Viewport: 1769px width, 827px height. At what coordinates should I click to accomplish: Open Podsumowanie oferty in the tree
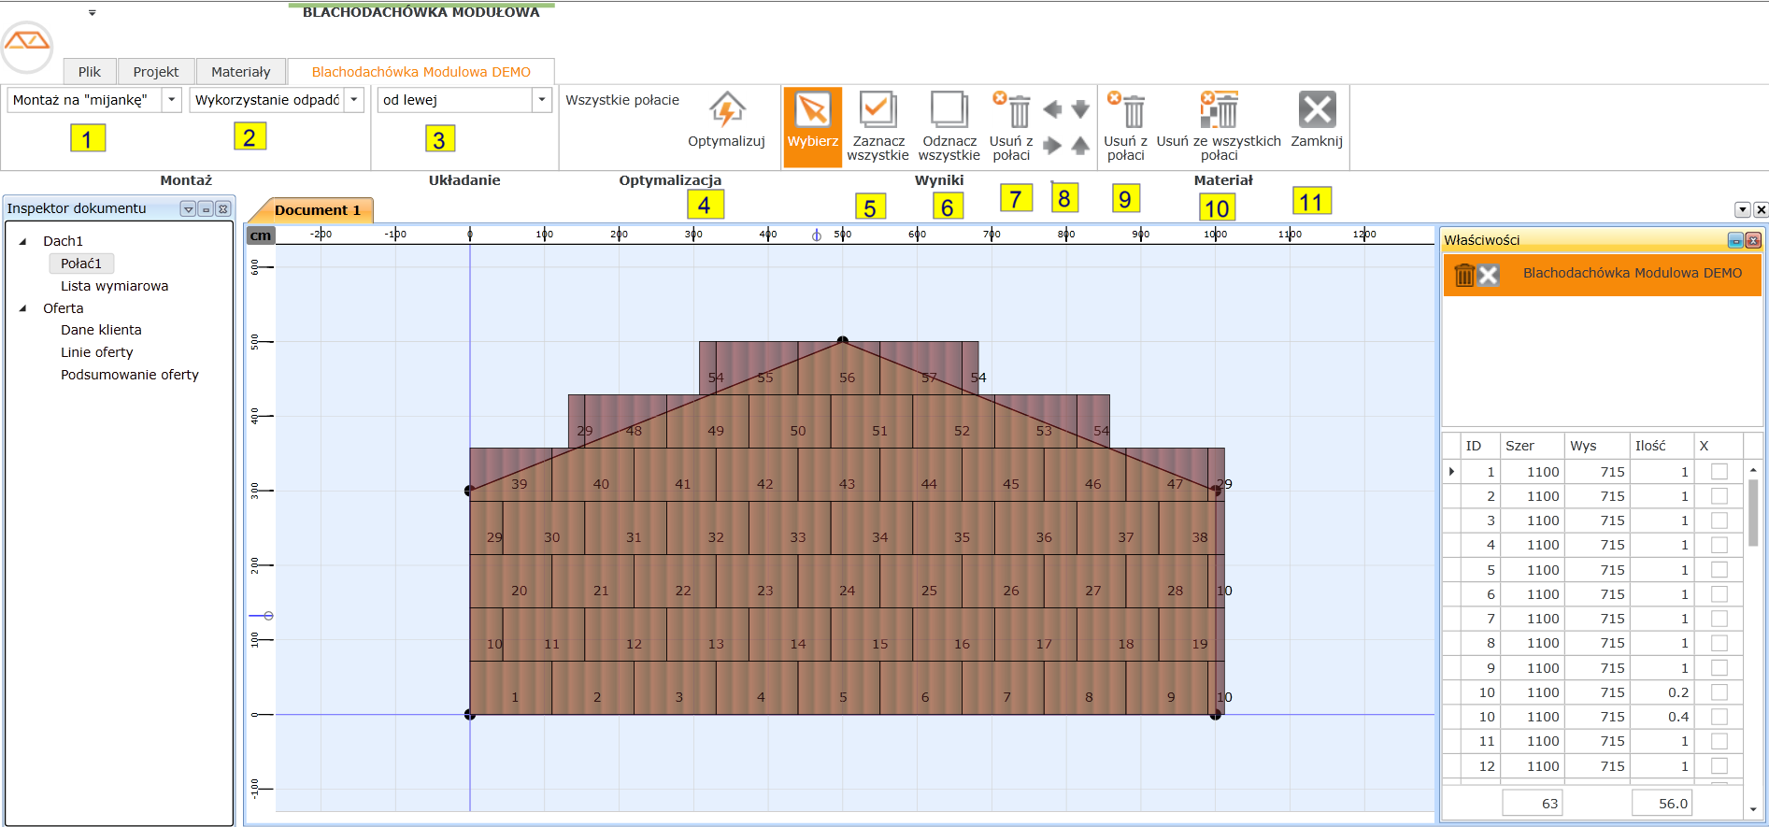(129, 375)
